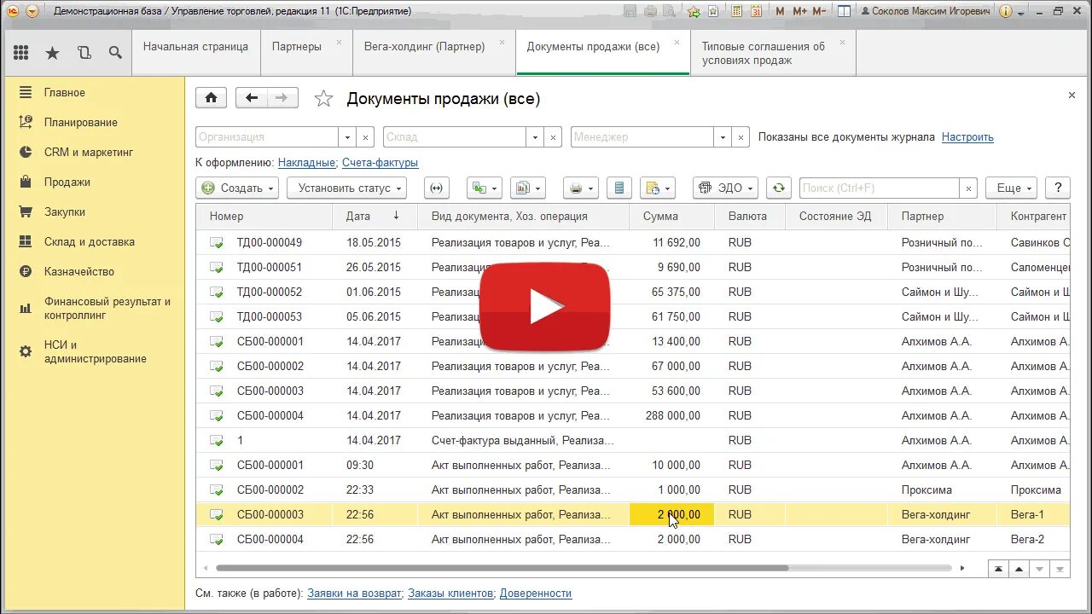Click the M memory button in title bar

[780, 11]
